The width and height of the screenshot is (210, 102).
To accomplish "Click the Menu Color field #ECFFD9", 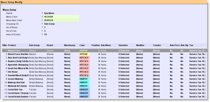I will [61, 17].
